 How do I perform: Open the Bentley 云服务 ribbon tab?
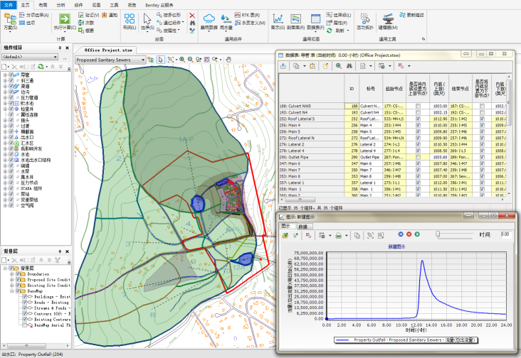(159, 5)
